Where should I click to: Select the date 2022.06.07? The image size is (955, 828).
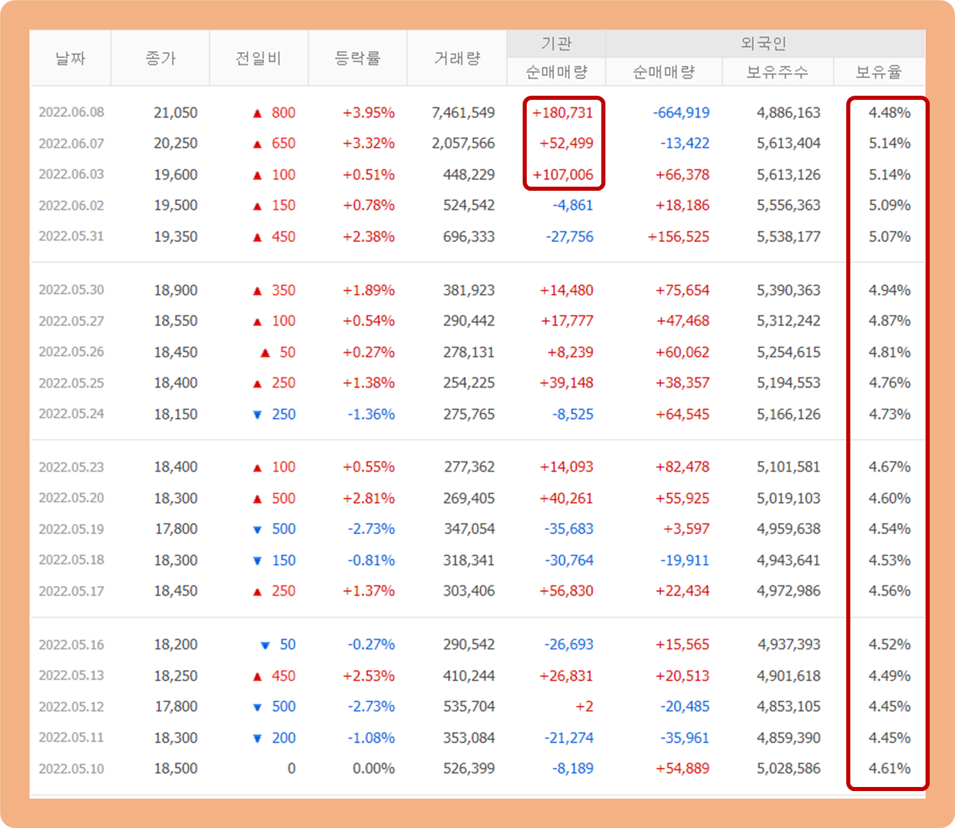(71, 144)
